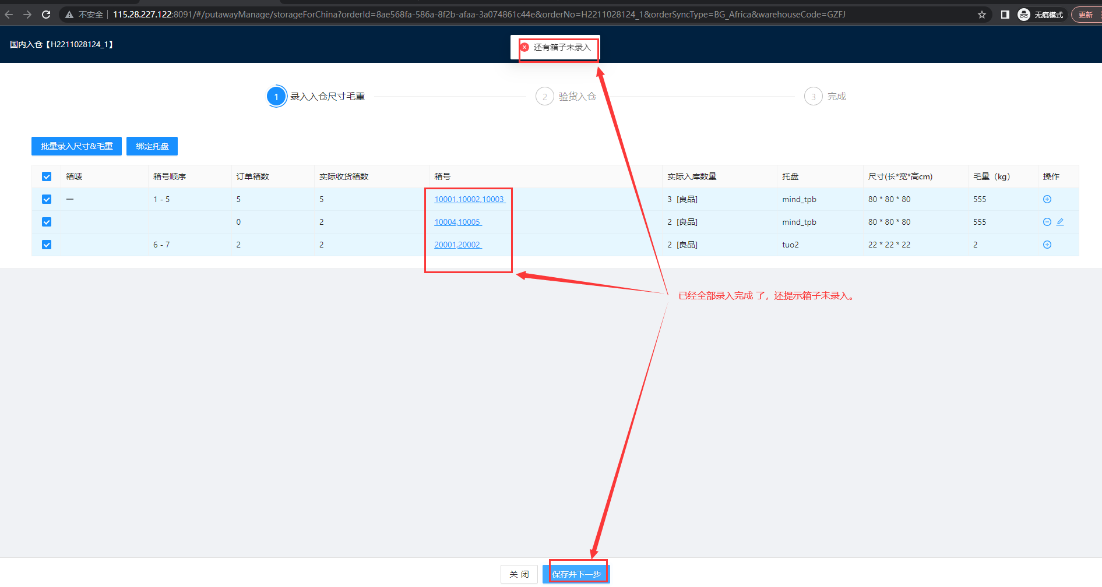Viewport: 1102px width, 587px height.
Task: Click the 批量录入尺寸&毛重 button
Action: point(76,146)
